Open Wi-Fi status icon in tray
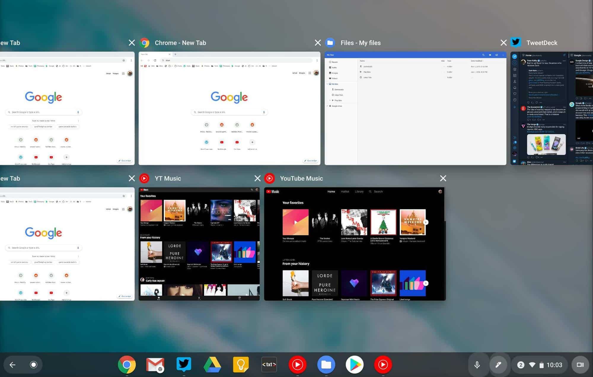Viewport: 593px width, 377px height. [532, 365]
